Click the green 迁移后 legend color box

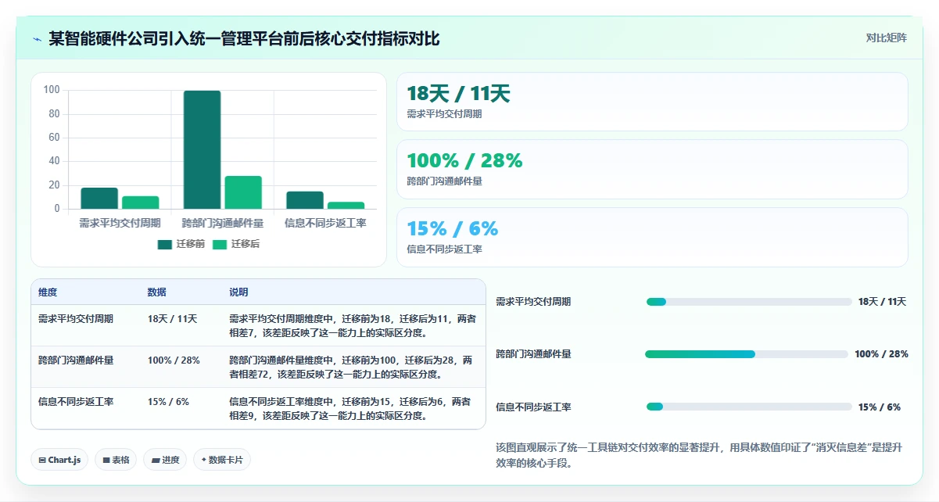point(219,245)
